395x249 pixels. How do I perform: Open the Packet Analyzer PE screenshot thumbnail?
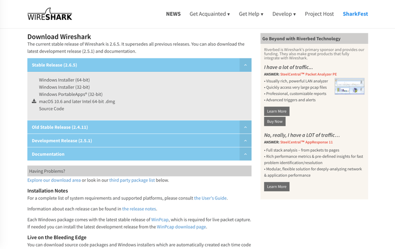349,86
